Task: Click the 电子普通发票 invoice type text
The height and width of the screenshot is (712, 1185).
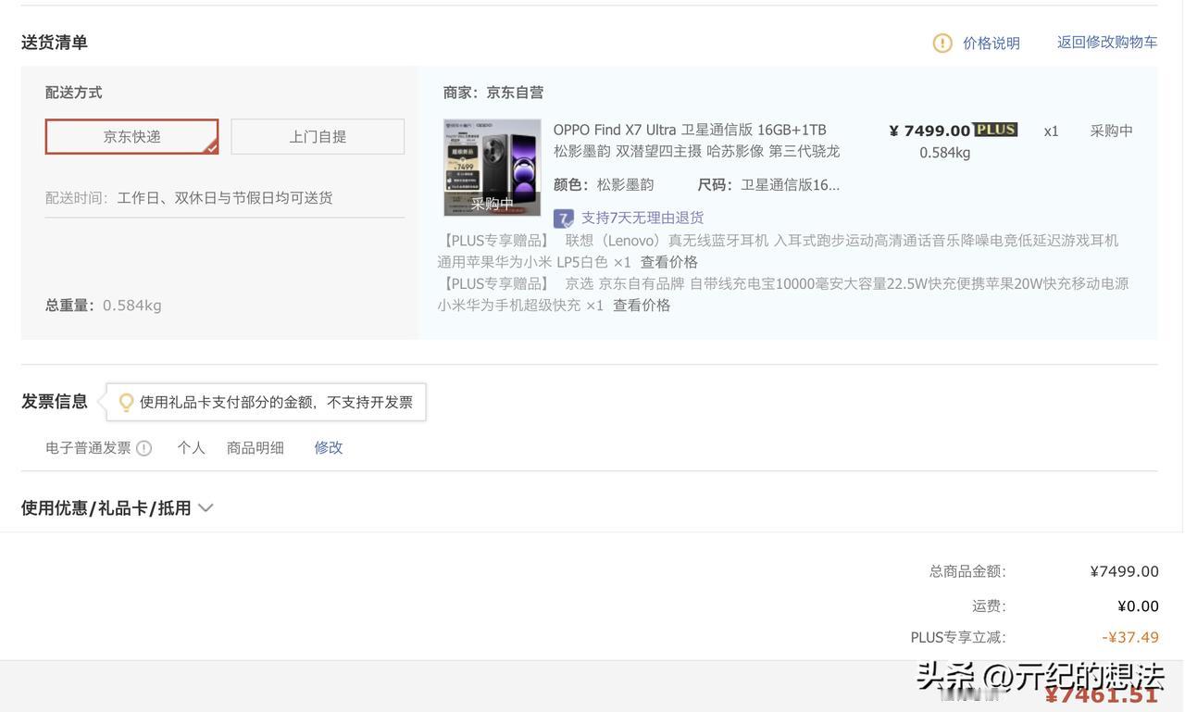Action: pyautogui.click(x=88, y=447)
